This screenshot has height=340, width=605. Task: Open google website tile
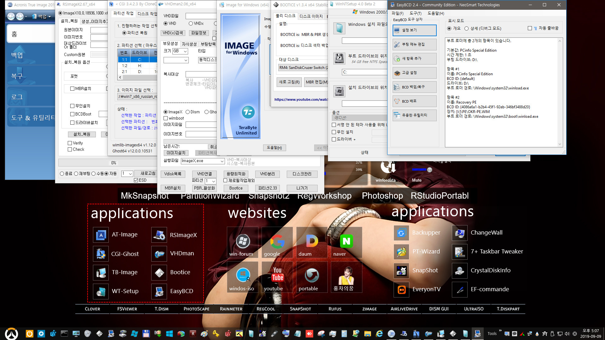coord(277,242)
